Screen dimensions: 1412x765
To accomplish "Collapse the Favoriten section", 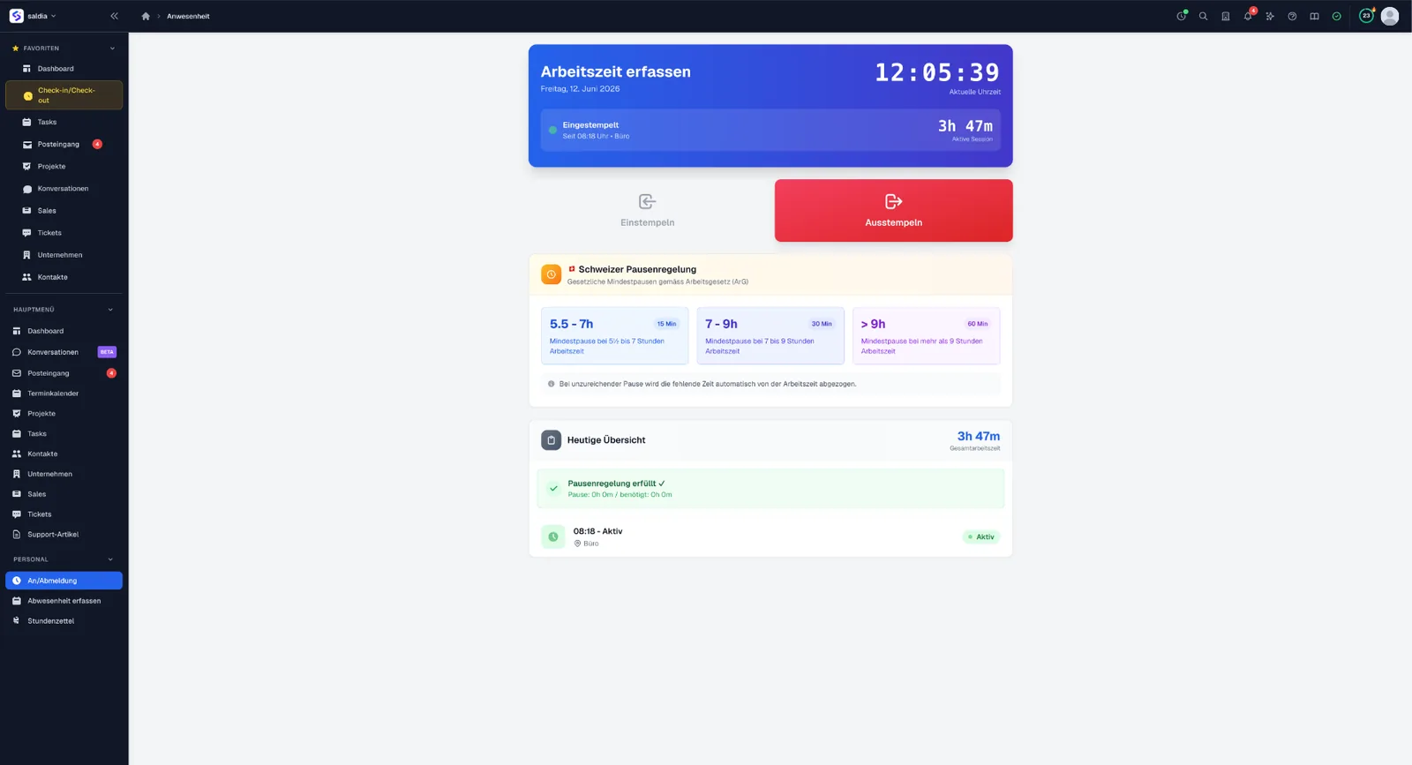I will (112, 49).
